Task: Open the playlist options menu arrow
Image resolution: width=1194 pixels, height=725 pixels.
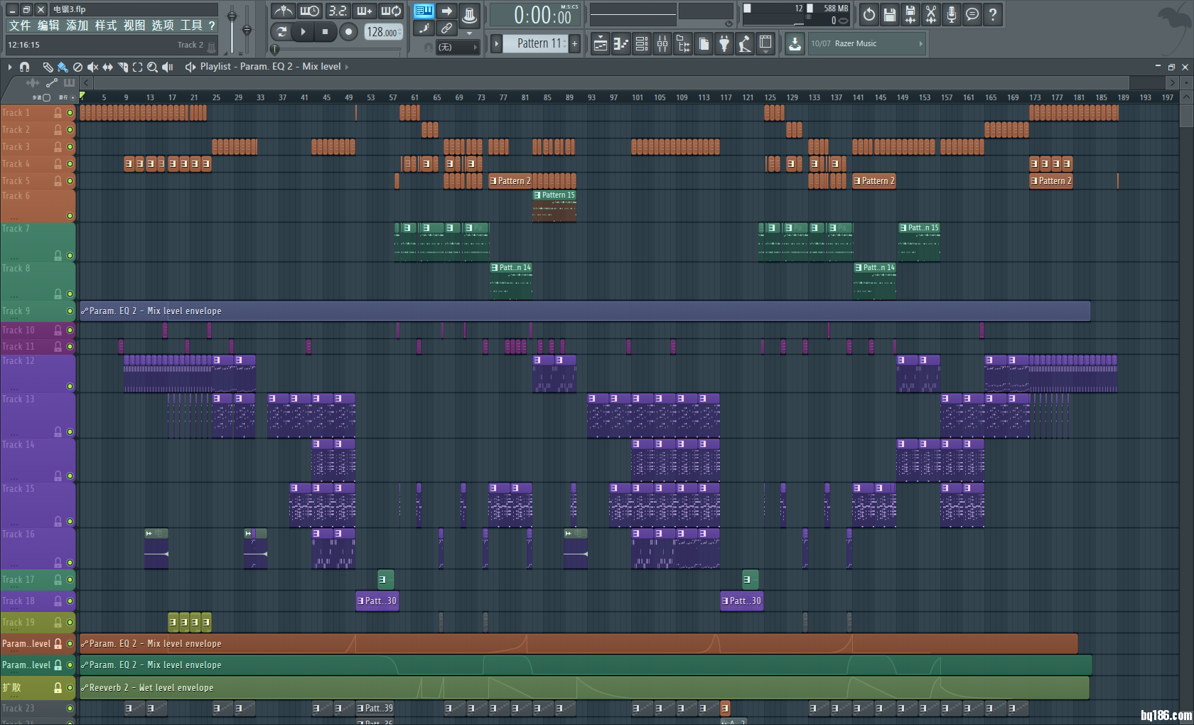Action: [x=10, y=67]
